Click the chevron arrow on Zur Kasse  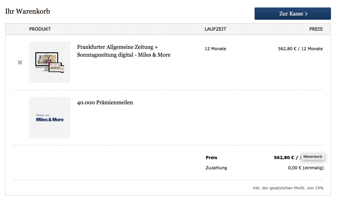coord(306,14)
